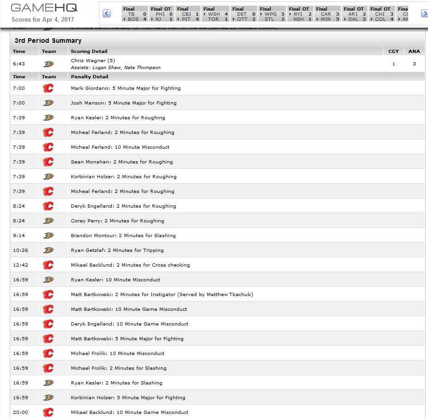Open the CAR vs MIN final score
Viewport: 428px width, 419px height.
point(328,14)
